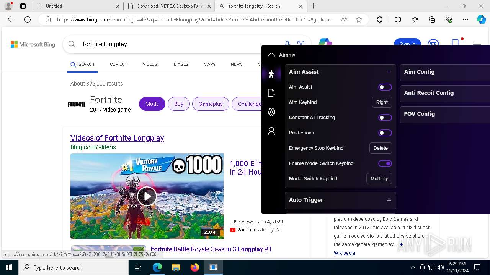Open a new tab with plus button
The width and height of the screenshot is (490, 275).
click(313, 6)
